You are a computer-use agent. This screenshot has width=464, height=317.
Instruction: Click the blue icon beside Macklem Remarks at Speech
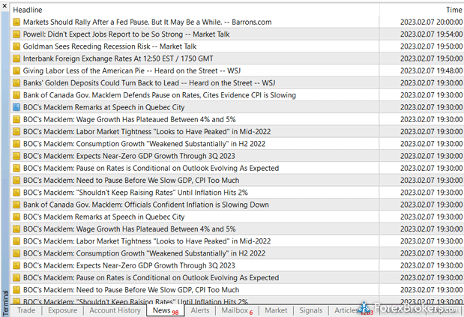point(16,107)
